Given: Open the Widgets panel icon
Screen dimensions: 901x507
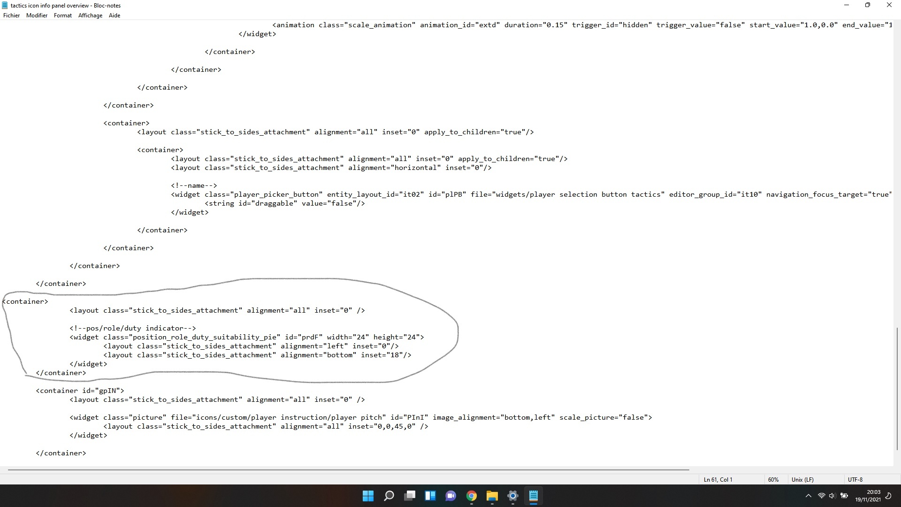Looking at the screenshot, I should coord(430,496).
